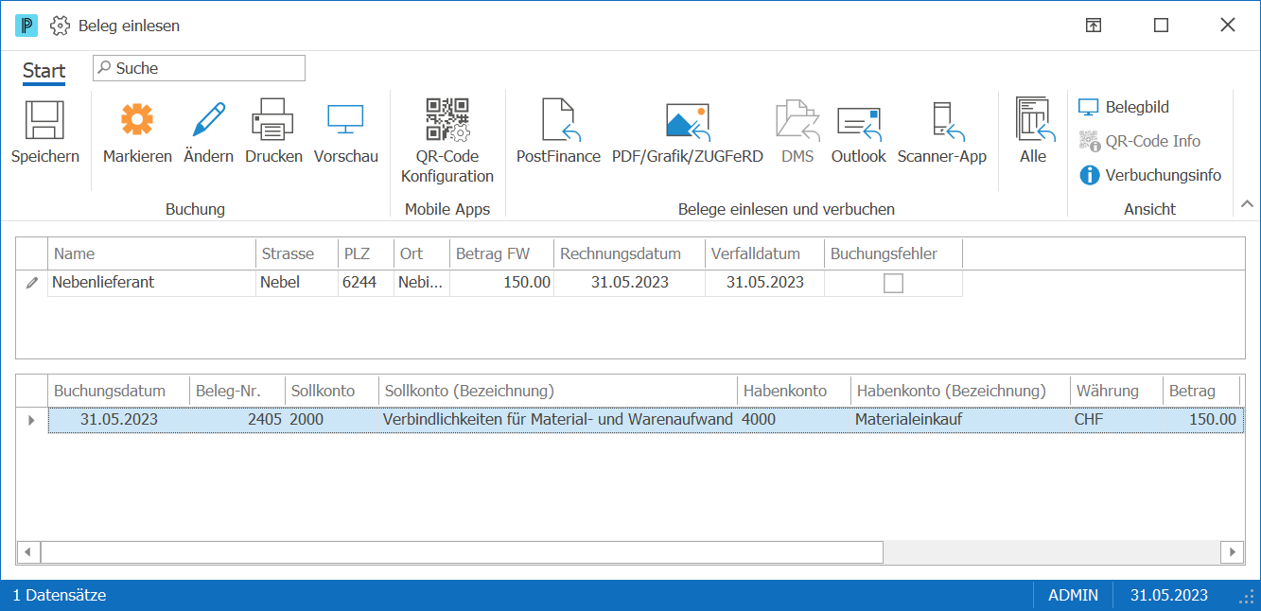Viewport: 1261px width, 611px height.
Task: Sort by the Name column header
Action: (151, 253)
